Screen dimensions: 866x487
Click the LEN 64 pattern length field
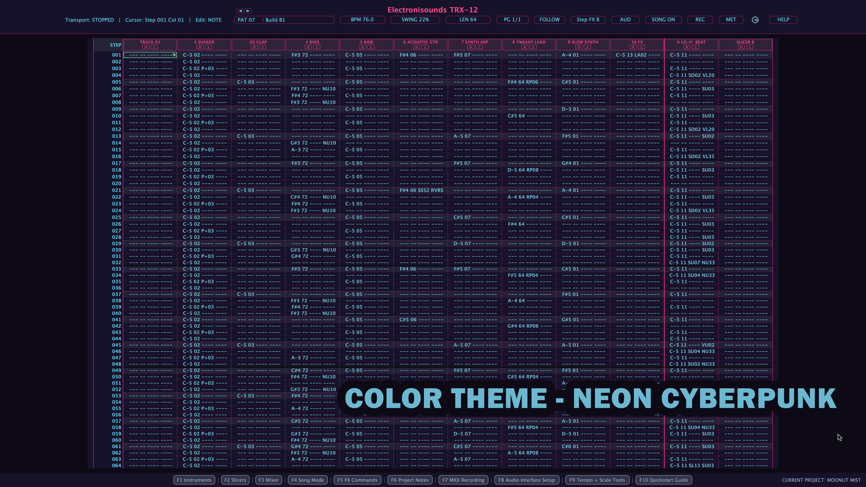pos(468,20)
